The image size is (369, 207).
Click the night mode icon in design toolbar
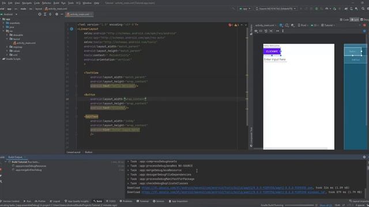click(x=293, y=25)
